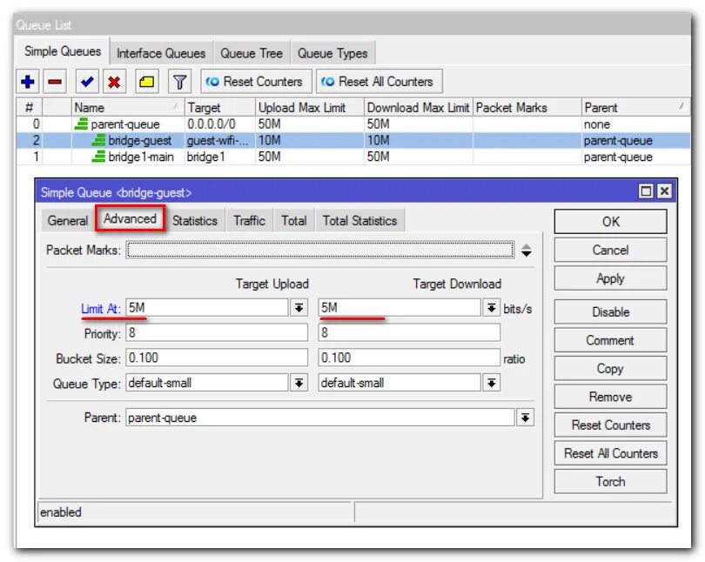Viewport: 705px width, 562px height.
Task: Click the OK button
Action: click(x=611, y=222)
